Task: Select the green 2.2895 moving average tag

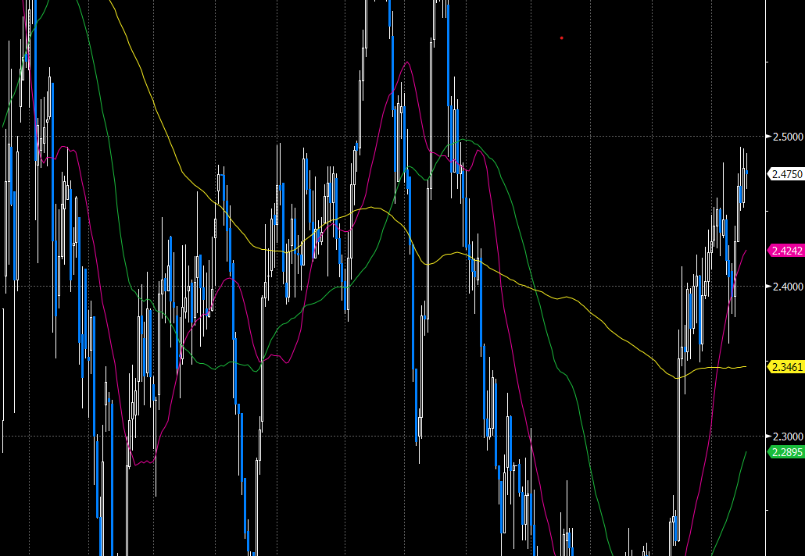Action: coord(785,452)
